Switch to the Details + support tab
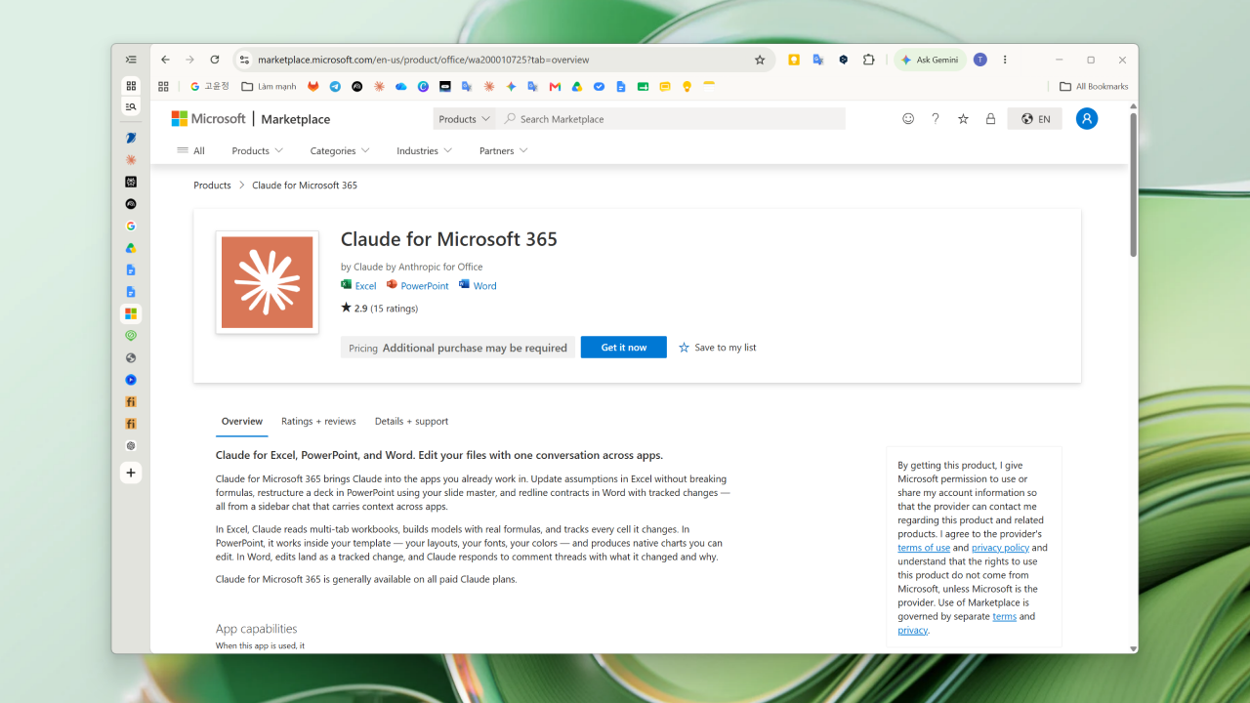Image resolution: width=1250 pixels, height=703 pixels. pyautogui.click(x=411, y=421)
